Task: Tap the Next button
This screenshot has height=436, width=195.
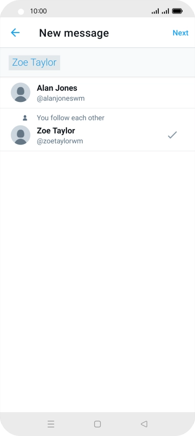Action: click(x=181, y=33)
